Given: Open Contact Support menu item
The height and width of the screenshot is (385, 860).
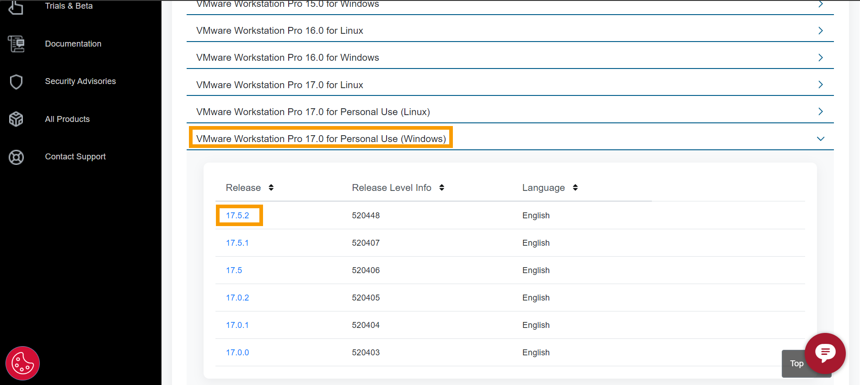Looking at the screenshot, I should click(75, 157).
